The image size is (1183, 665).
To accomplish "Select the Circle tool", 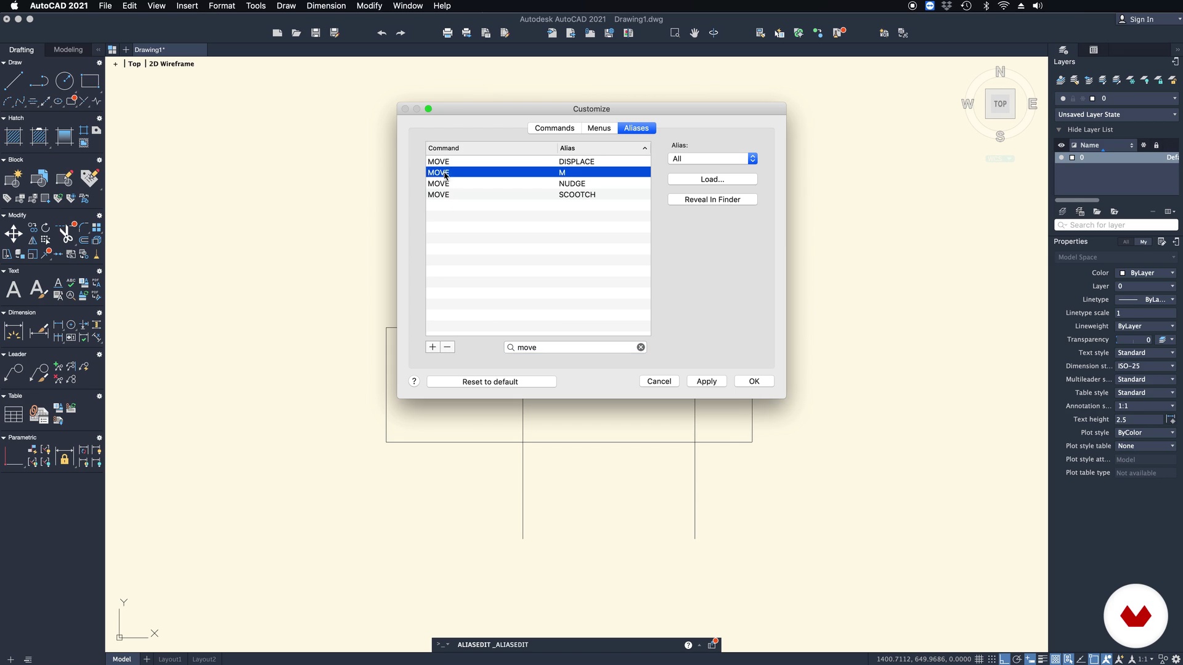I will (65, 81).
